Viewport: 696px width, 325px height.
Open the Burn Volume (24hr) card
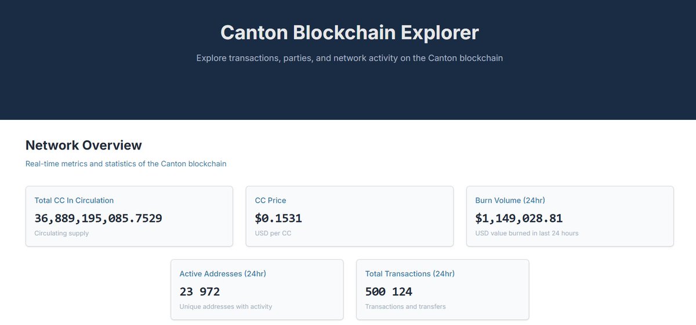(570, 216)
